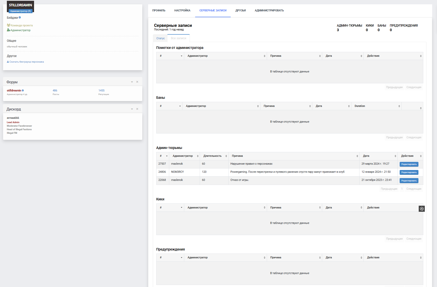Collapse the Дискорд panel
Image resolution: width=437 pixels, height=287 pixels.
tap(132, 109)
